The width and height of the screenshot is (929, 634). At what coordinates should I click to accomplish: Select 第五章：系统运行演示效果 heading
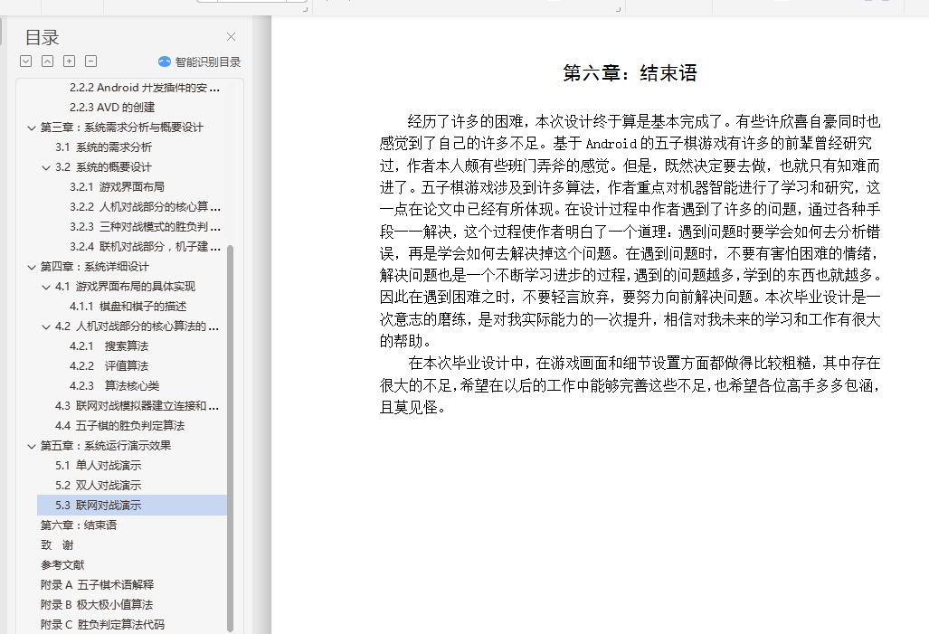(106, 446)
